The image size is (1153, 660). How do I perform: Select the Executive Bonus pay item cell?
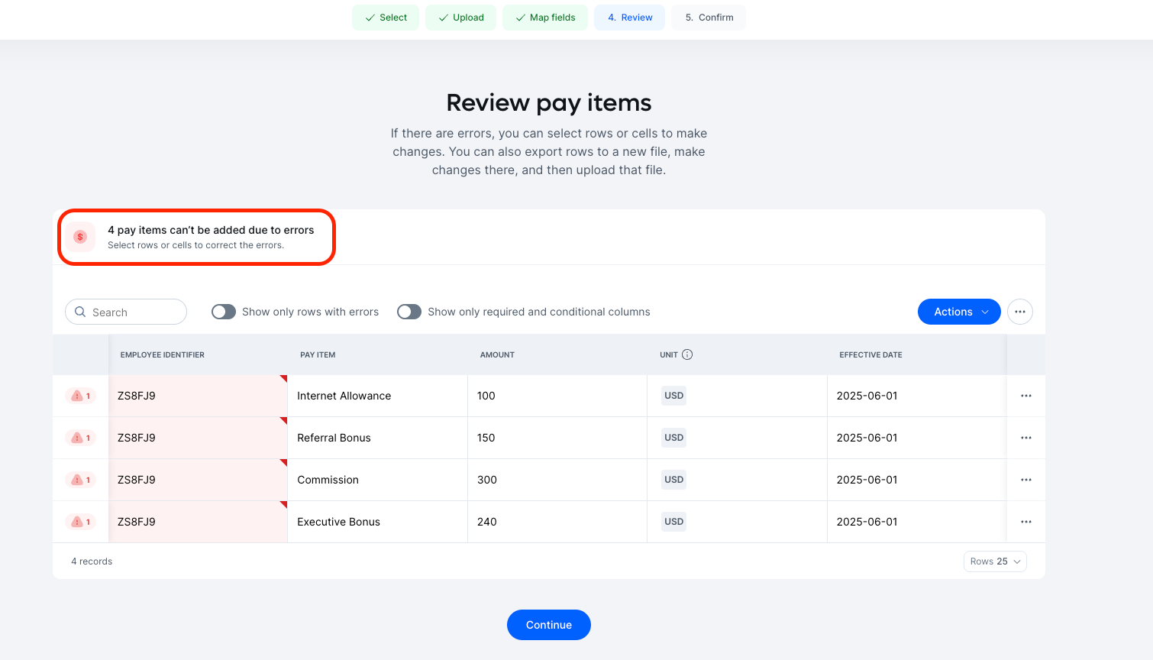pos(377,522)
